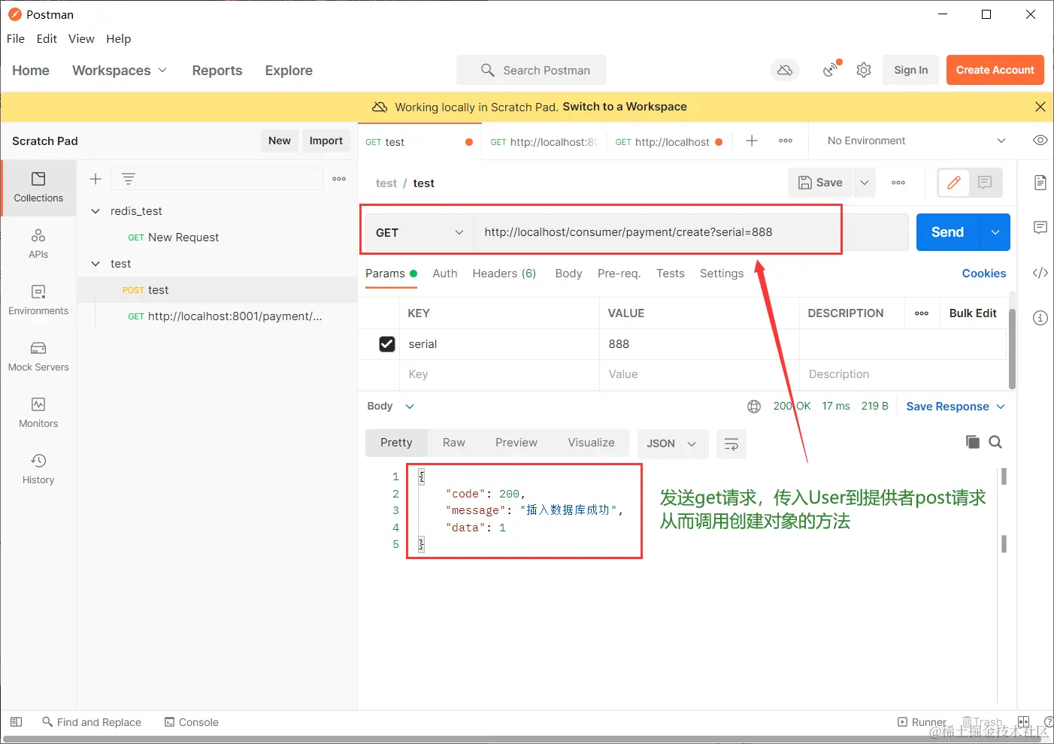The image size is (1054, 744).
Task: Click the params table vertical scrollbar
Action: coord(1012,349)
